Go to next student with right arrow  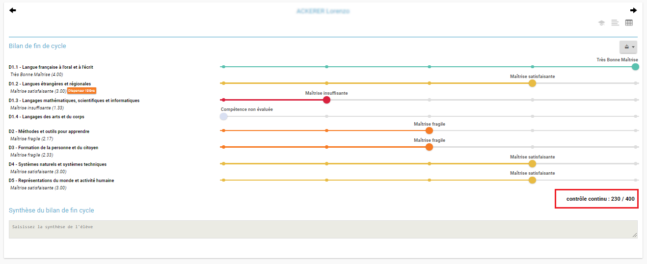coord(634,10)
